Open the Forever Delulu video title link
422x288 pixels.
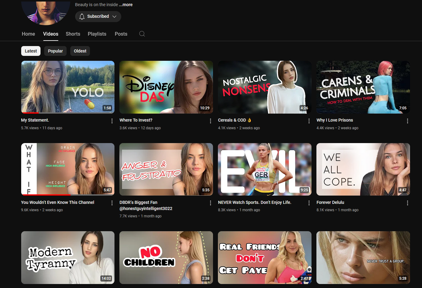(330, 202)
